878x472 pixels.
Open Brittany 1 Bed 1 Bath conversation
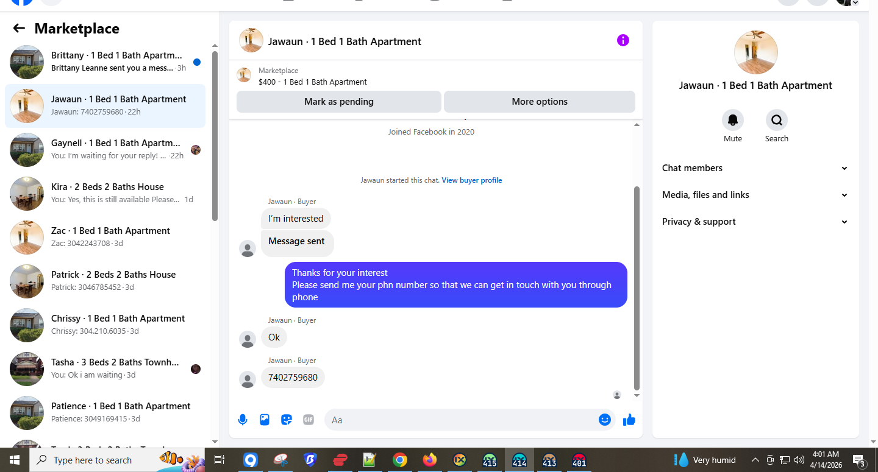(x=105, y=62)
